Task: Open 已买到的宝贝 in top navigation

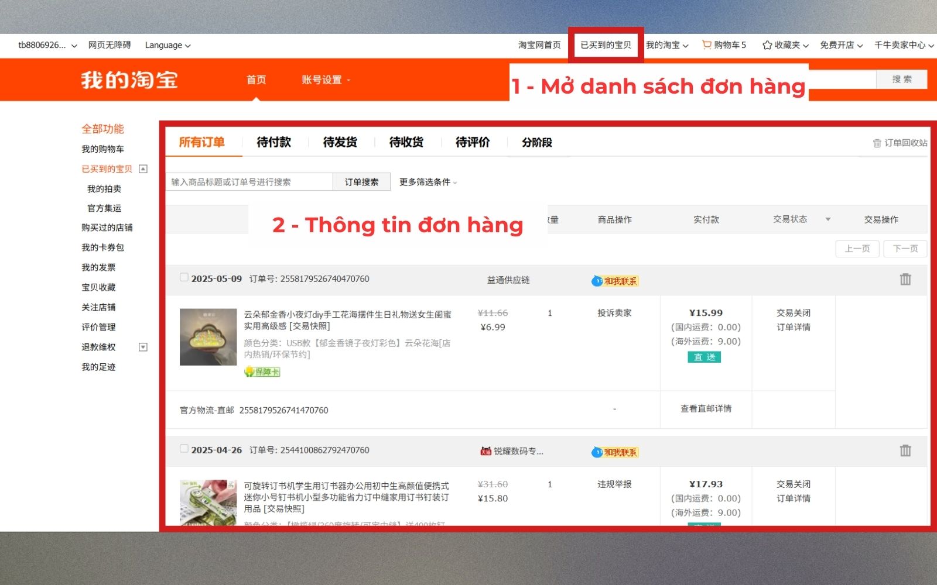Action: (606, 45)
